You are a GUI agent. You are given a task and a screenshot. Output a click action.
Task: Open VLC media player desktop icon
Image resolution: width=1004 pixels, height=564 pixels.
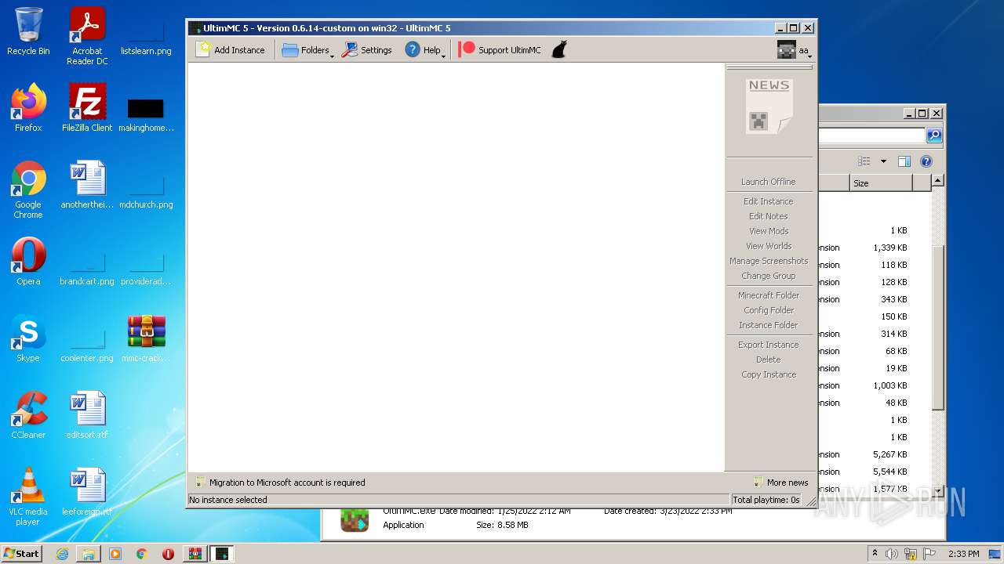pyautogui.click(x=28, y=497)
